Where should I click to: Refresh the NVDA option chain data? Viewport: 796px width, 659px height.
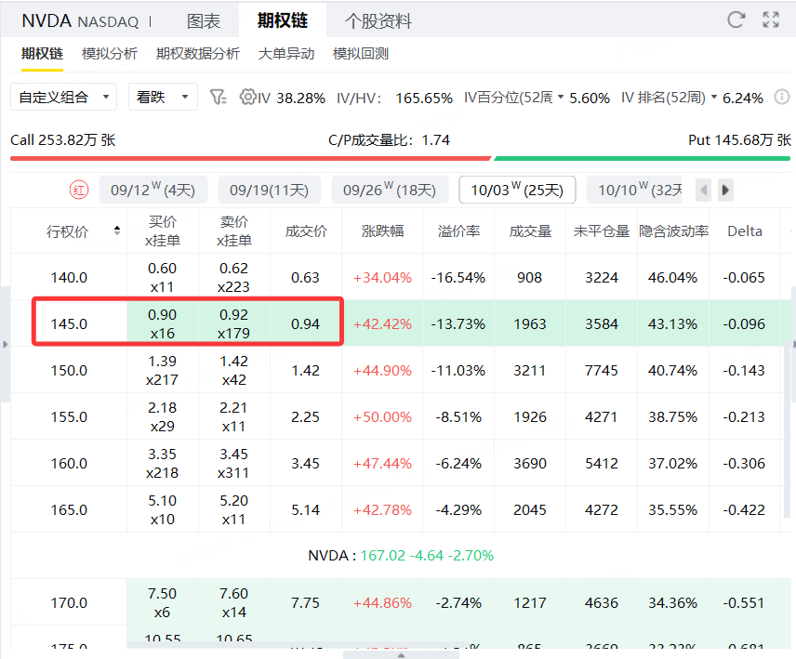736,20
